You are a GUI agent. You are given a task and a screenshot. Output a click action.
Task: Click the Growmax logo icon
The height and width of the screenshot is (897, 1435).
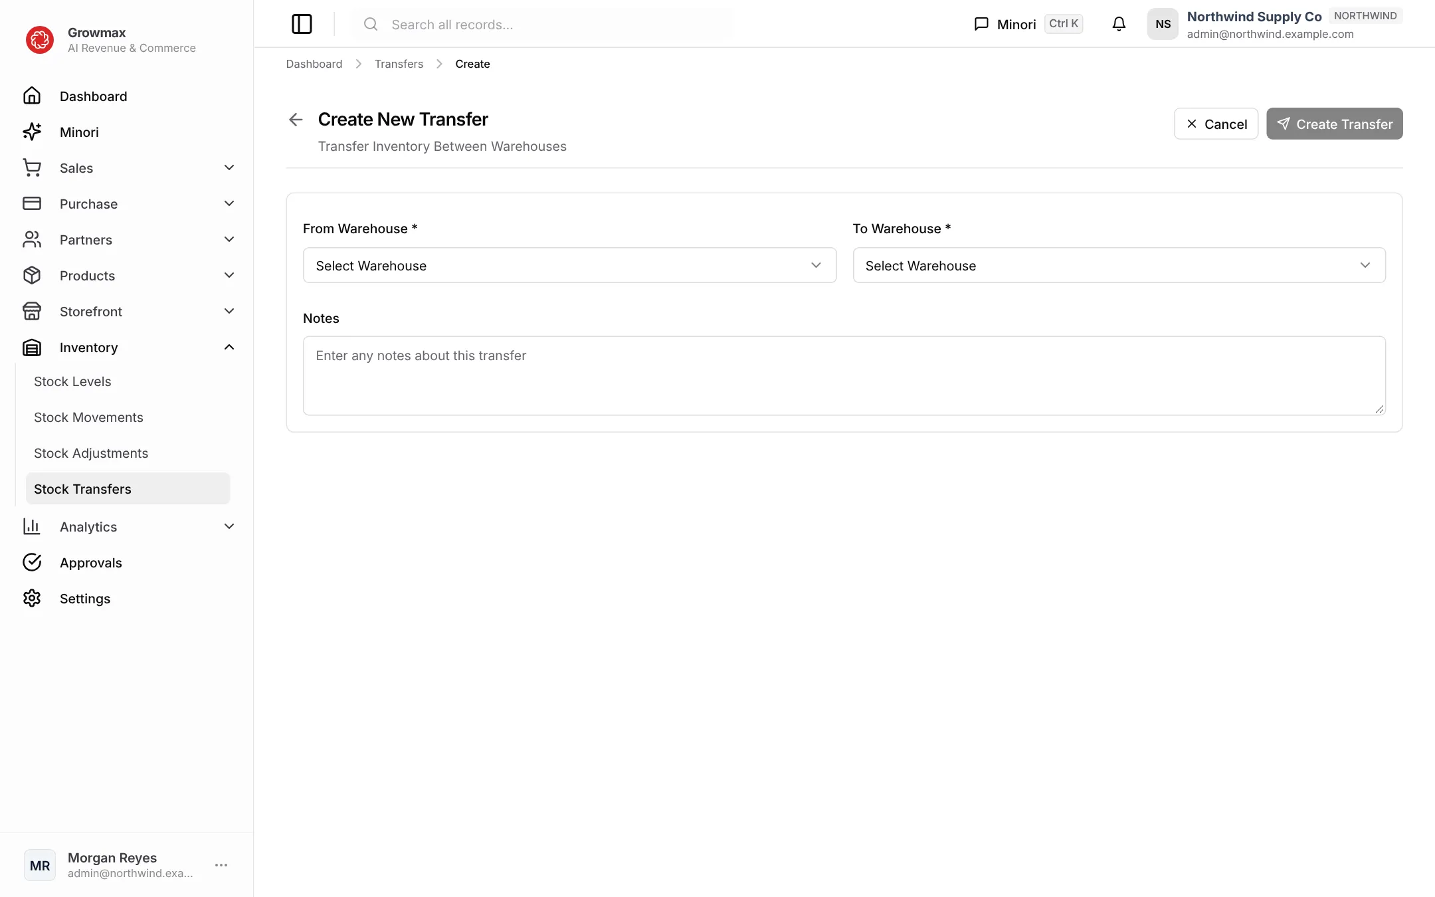pos(40,40)
